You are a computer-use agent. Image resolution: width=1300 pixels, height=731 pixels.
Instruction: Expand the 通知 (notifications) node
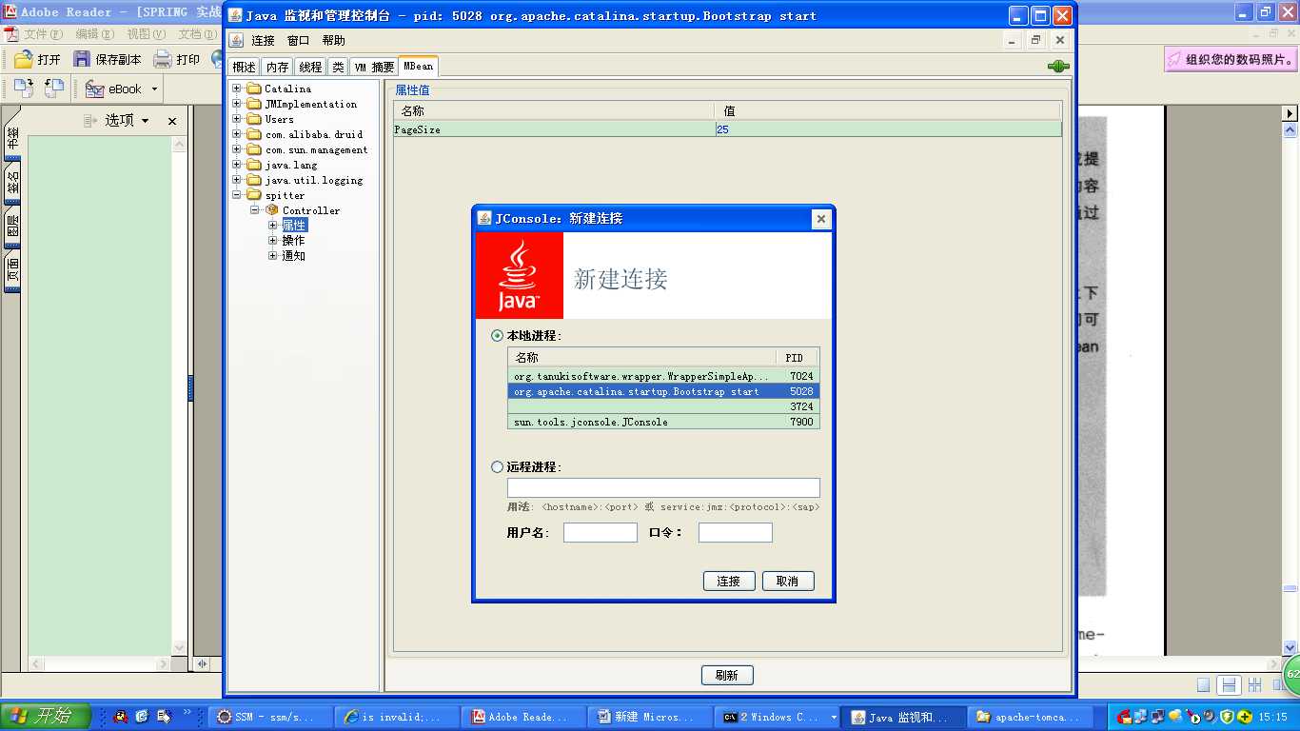pyautogui.click(x=273, y=256)
